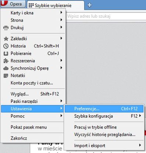Click the note icon beside Notatki
This screenshot has height=153, width=146.
coord(6,76)
